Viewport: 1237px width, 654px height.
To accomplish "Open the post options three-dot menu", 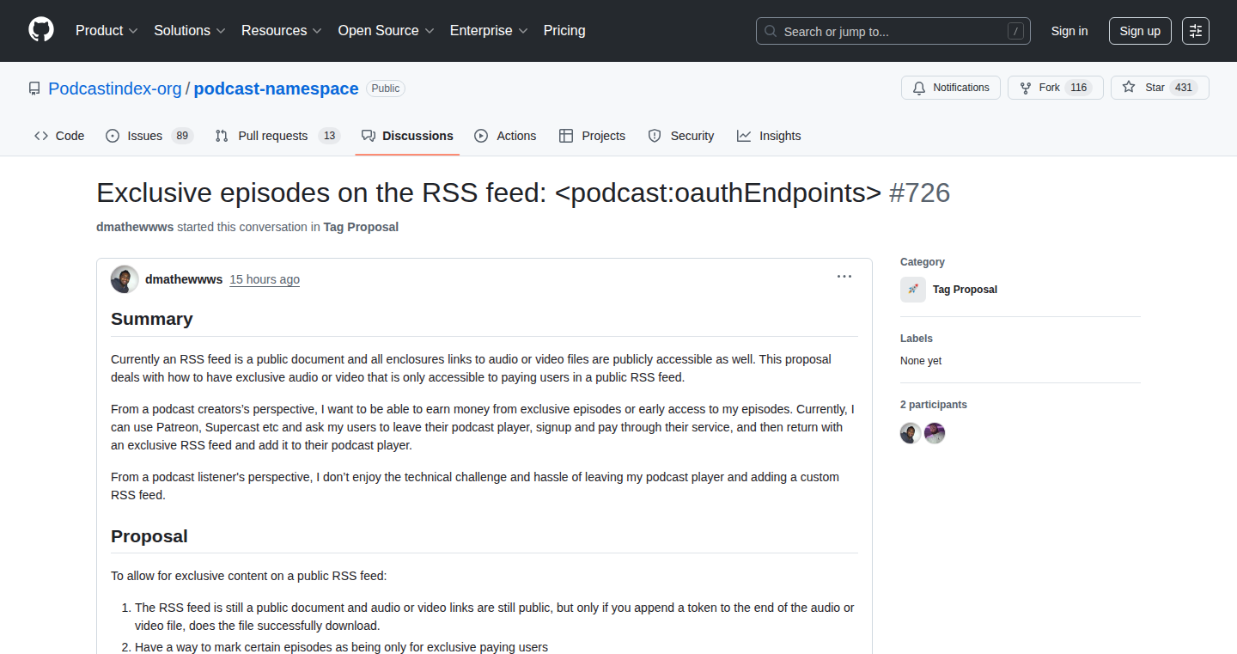I will click(844, 277).
